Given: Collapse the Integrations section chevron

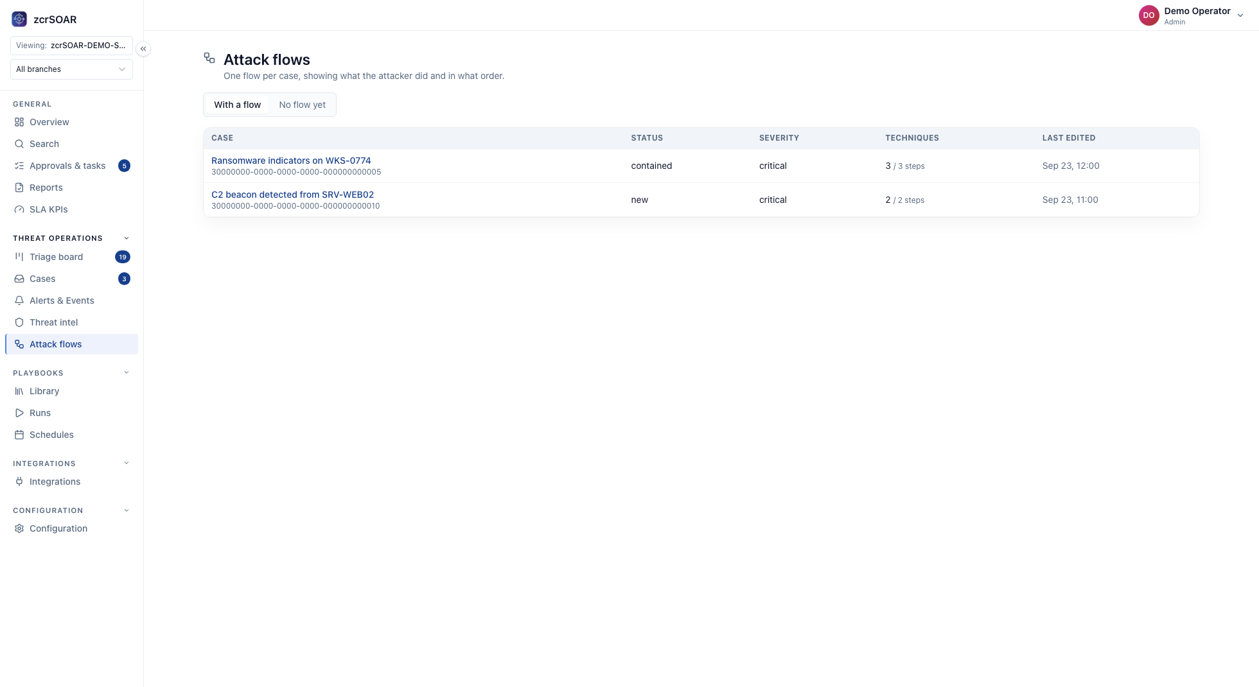Looking at the screenshot, I should tap(127, 464).
